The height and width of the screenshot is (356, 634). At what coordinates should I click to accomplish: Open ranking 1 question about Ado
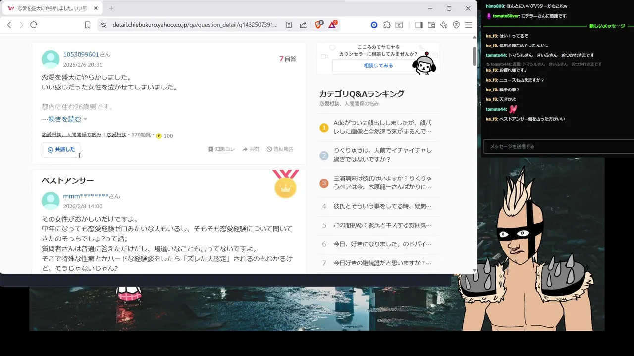pos(383,127)
